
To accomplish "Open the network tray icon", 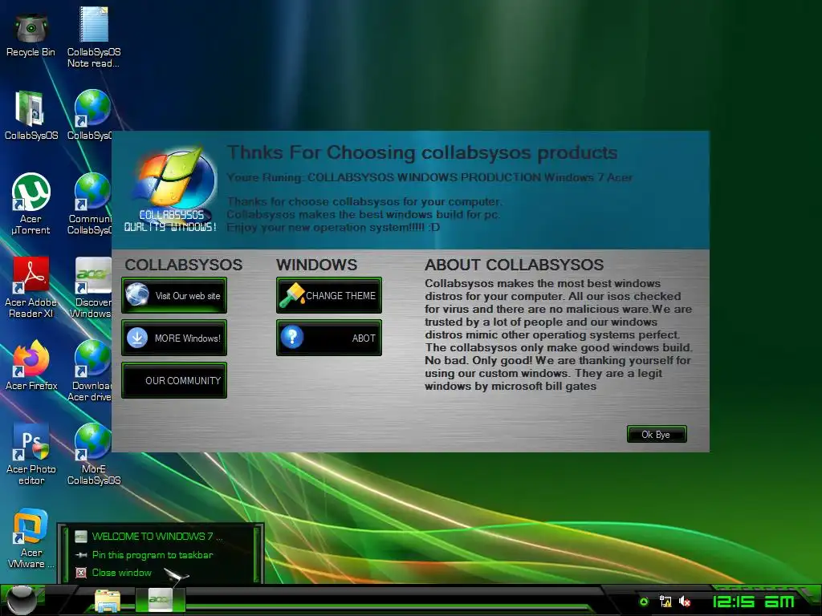I will (x=665, y=602).
